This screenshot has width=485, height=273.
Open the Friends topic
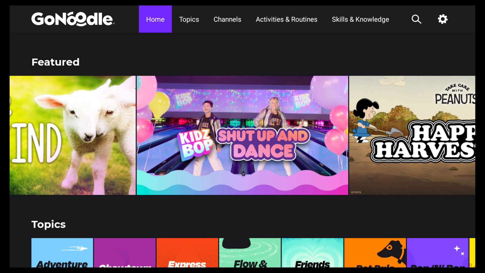coord(312,255)
